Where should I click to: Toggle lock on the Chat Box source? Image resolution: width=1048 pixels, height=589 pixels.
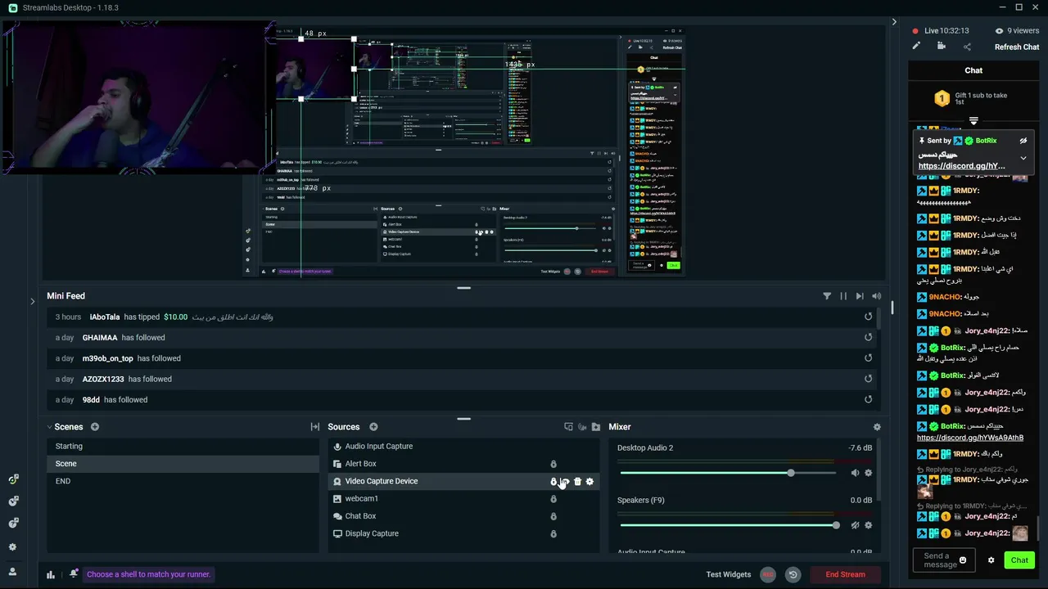(x=553, y=516)
